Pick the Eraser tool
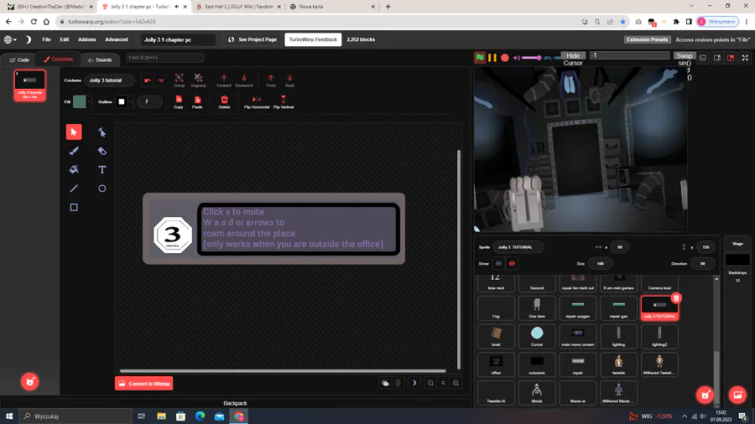Screen dimensions: 755x424 tap(102, 151)
